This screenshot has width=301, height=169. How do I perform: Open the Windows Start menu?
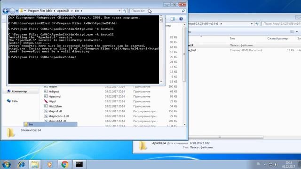click(x=6, y=164)
